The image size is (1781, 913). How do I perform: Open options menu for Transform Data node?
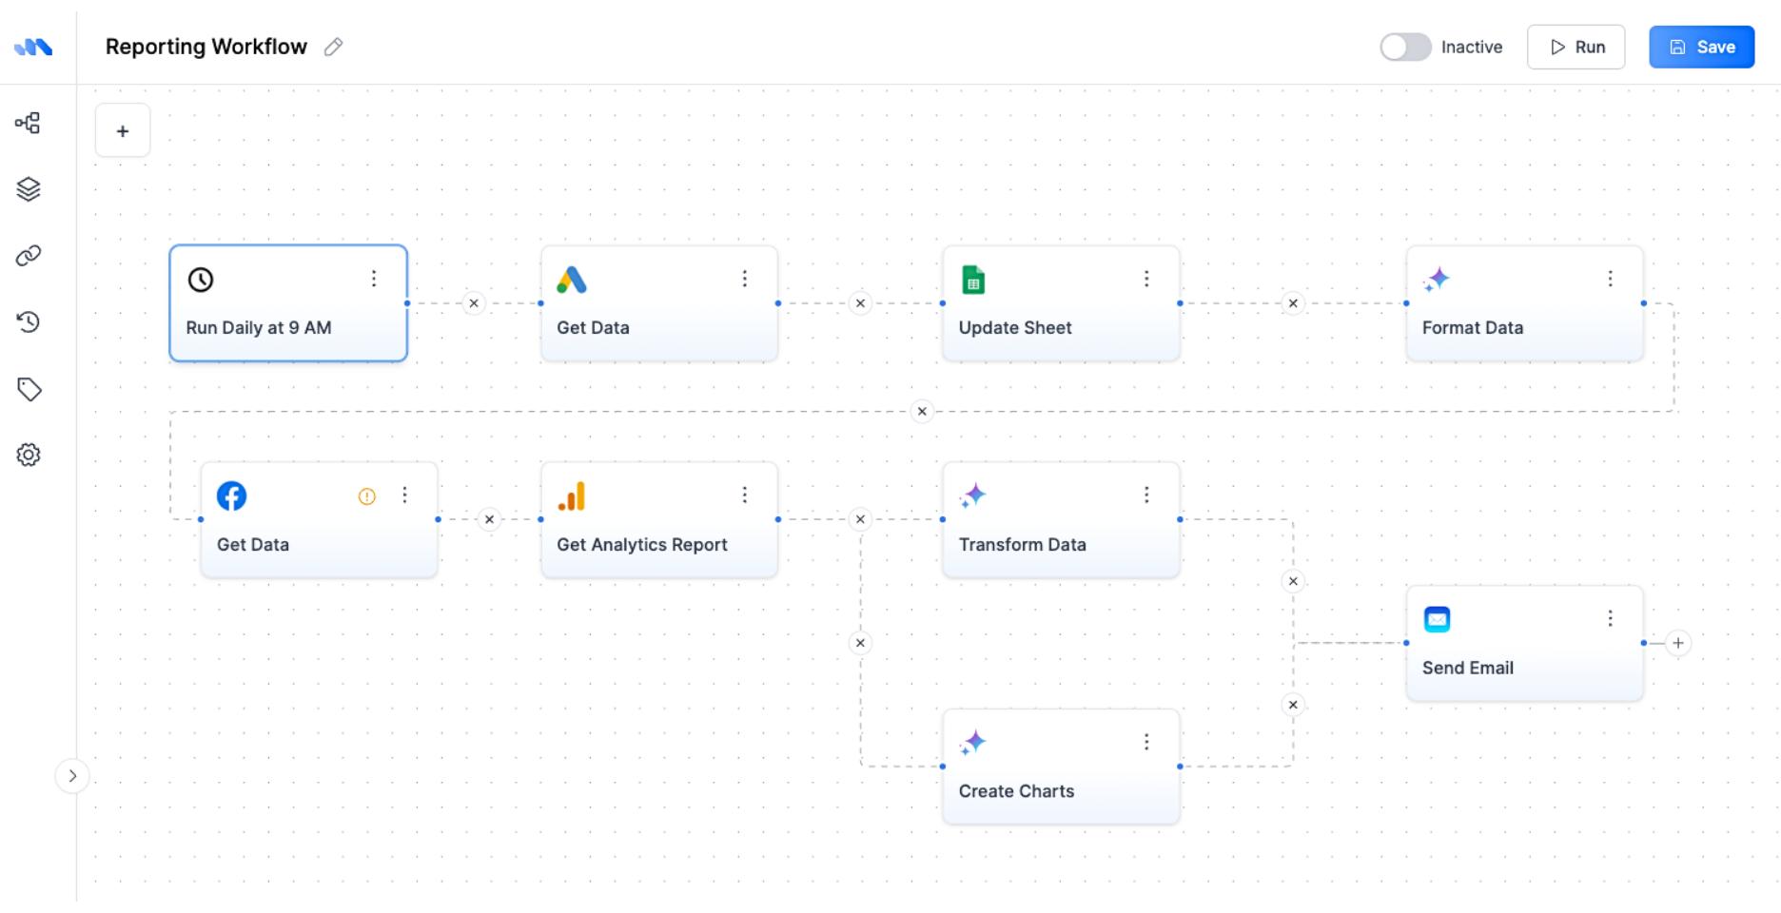point(1146,495)
